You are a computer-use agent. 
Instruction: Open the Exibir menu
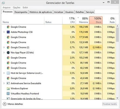[25, 7]
